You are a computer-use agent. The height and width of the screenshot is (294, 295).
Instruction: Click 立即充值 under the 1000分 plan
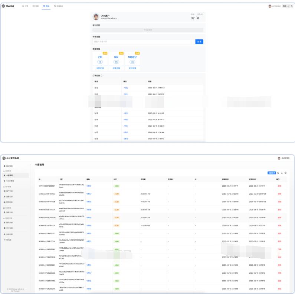tap(132, 68)
